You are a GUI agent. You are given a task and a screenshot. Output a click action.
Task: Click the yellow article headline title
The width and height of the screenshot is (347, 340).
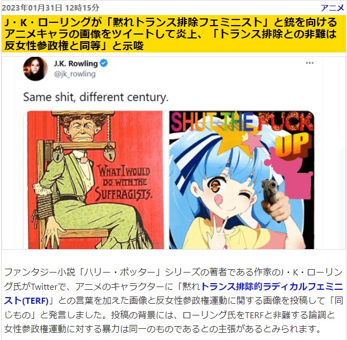[171, 34]
